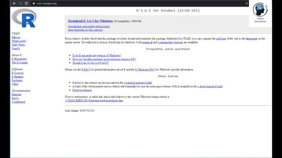
Task: Open 'How do I update packages' FAQ link
Action: point(104,59)
